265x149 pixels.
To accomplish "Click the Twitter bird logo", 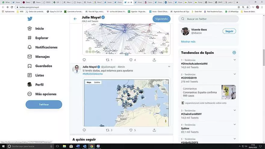I will click(x=30, y=19).
